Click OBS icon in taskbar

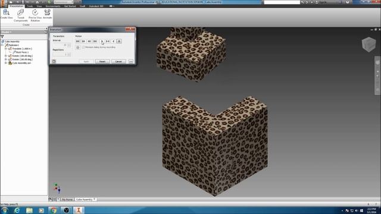(66, 210)
